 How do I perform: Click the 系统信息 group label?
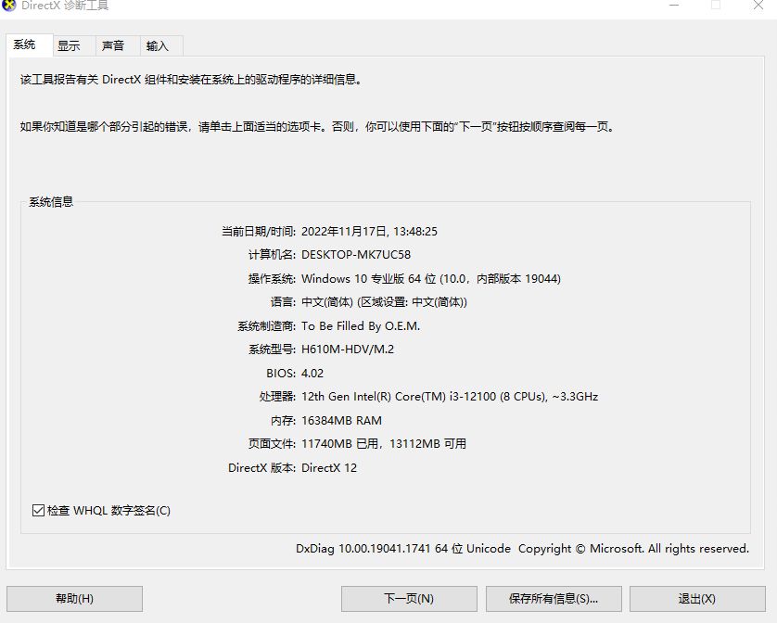point(51,202)
